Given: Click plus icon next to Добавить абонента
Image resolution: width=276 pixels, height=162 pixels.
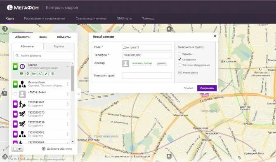Looking at the screenshot, I should (x=43, y=149).
